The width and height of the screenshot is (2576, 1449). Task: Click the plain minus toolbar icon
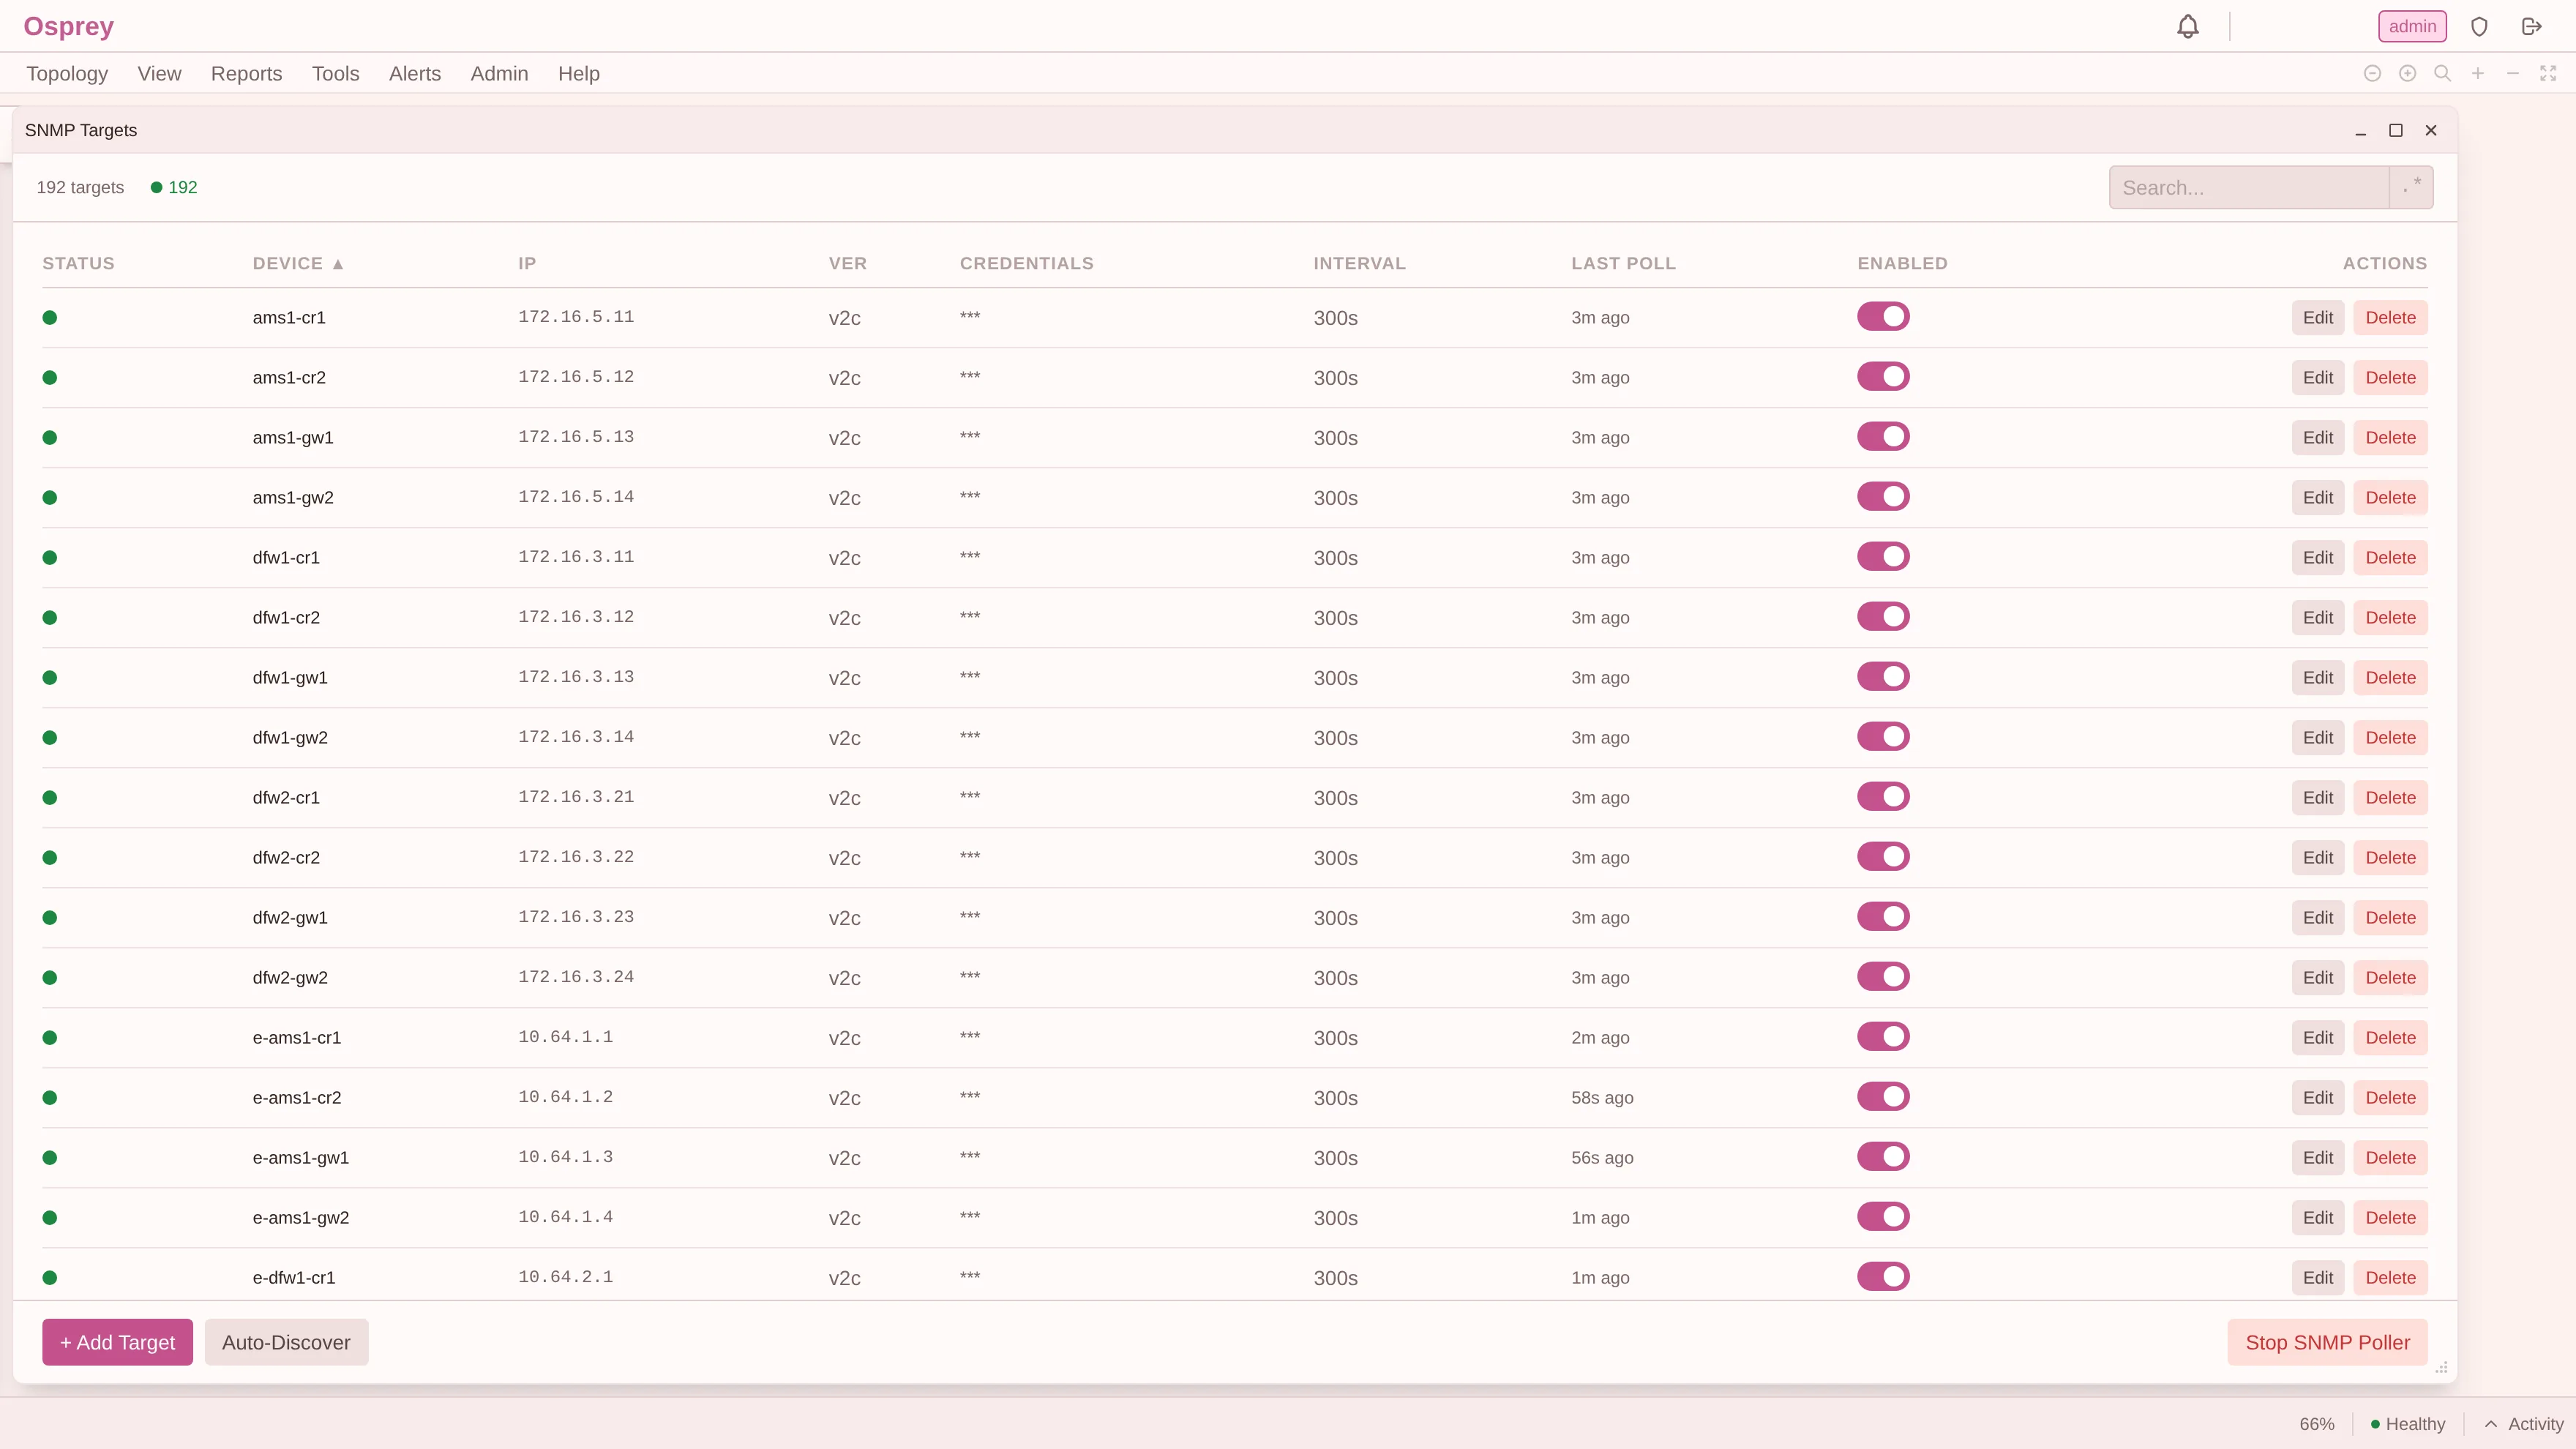tap(2513, 73)
